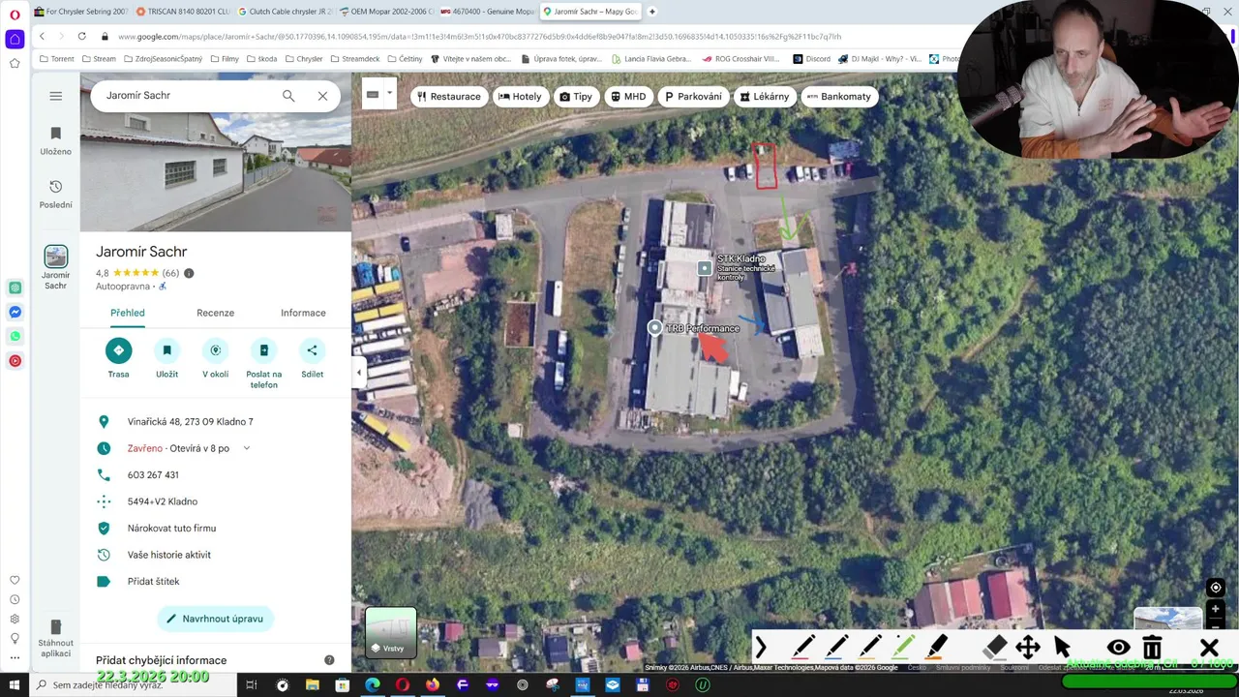Open the Discord bookmark
Viewport: 1239px width, 697px height.
pos(811,59)
